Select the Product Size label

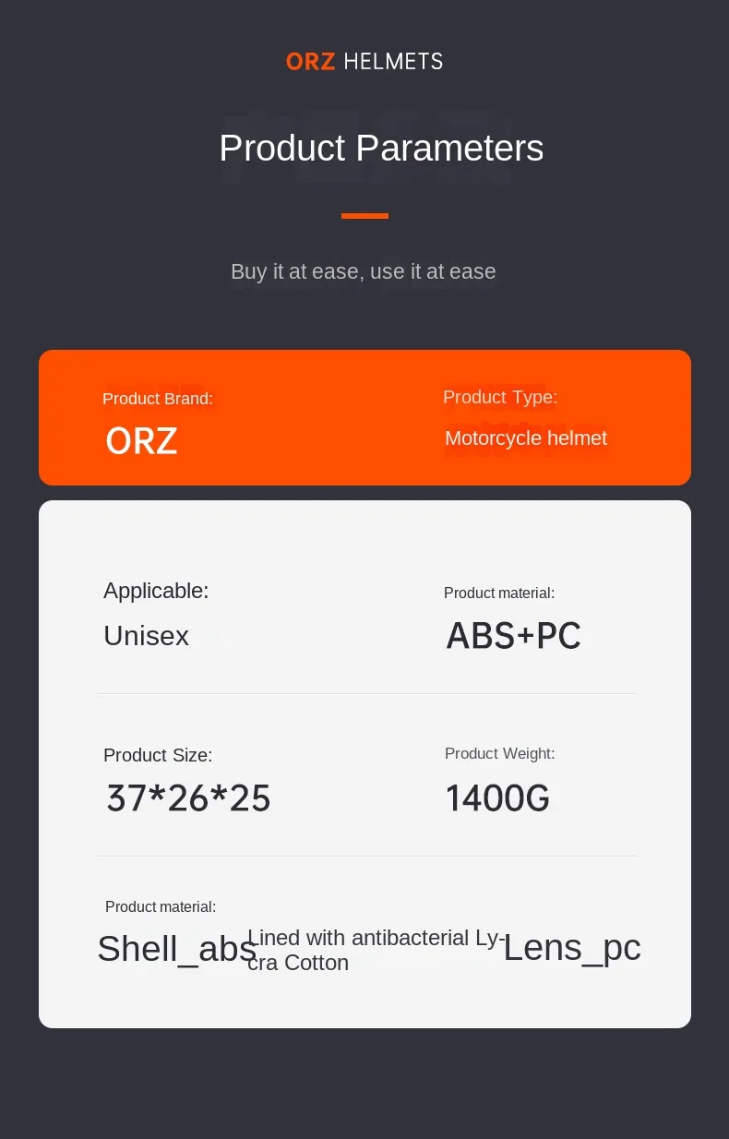[158, 755]
